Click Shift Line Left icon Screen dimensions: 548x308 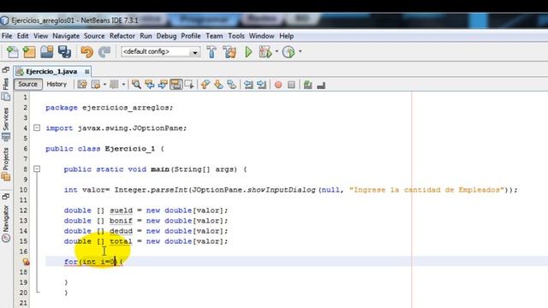point(248,84)
